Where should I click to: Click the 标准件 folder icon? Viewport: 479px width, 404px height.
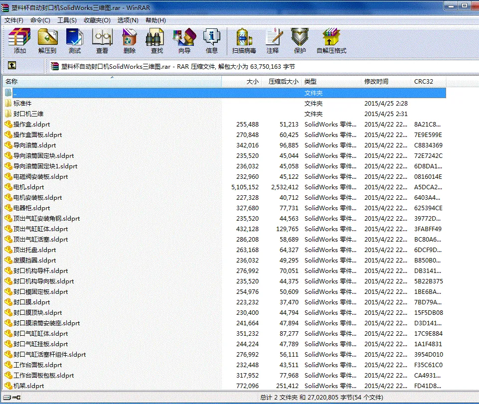[8, 103]
